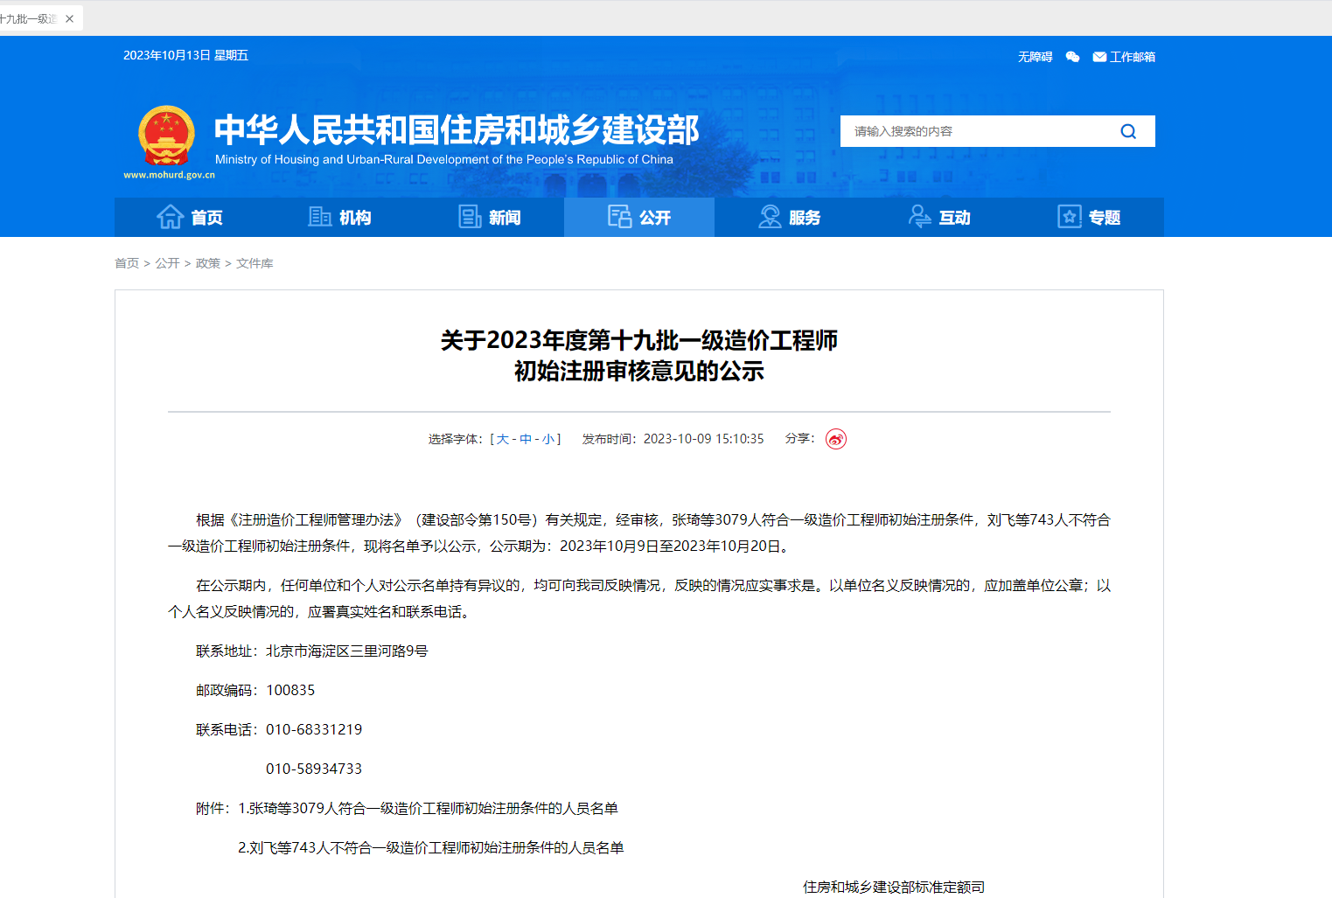Set font size to 小 (small)
Viewport: 1332px width, 898px height.
[548, 439]
